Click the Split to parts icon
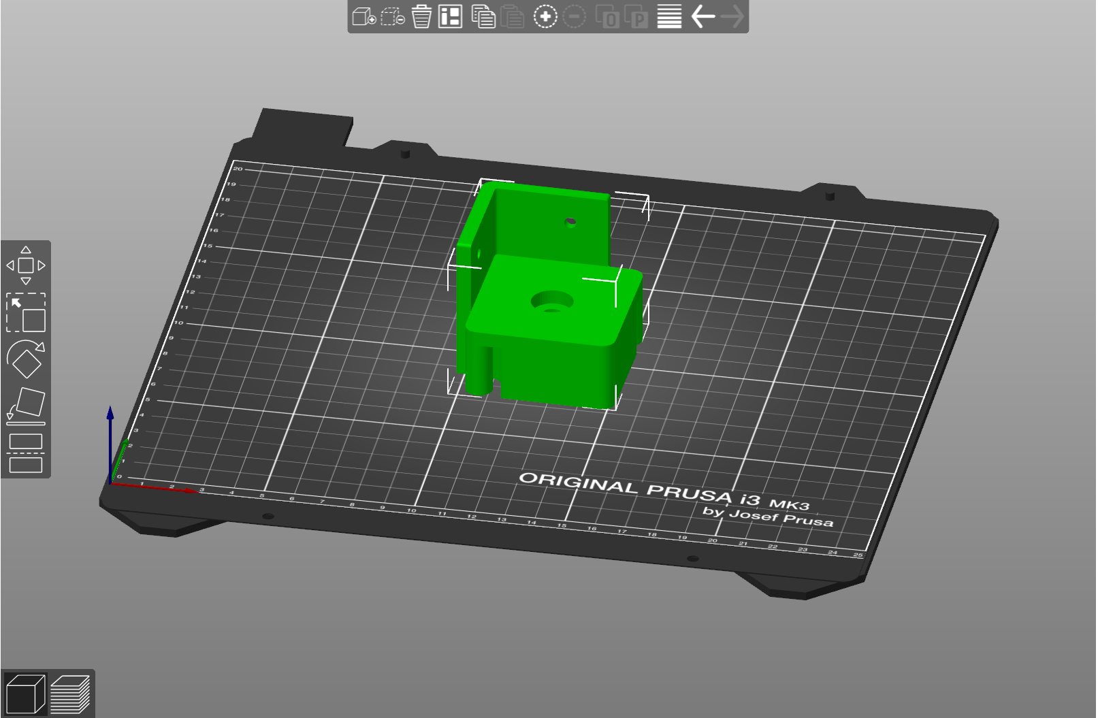1098x718 pixels. pos(636,16)
